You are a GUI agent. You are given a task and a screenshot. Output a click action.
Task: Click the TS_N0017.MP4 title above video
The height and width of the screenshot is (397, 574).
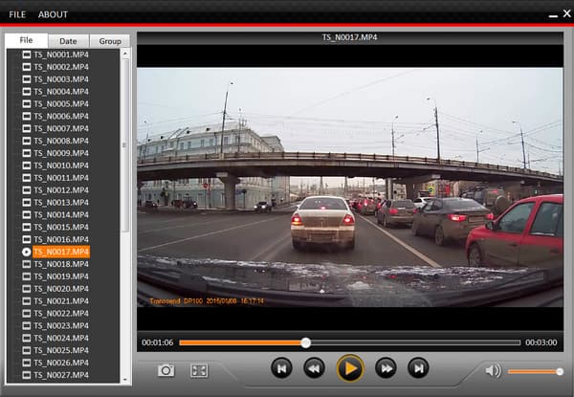tap(349, 37)
